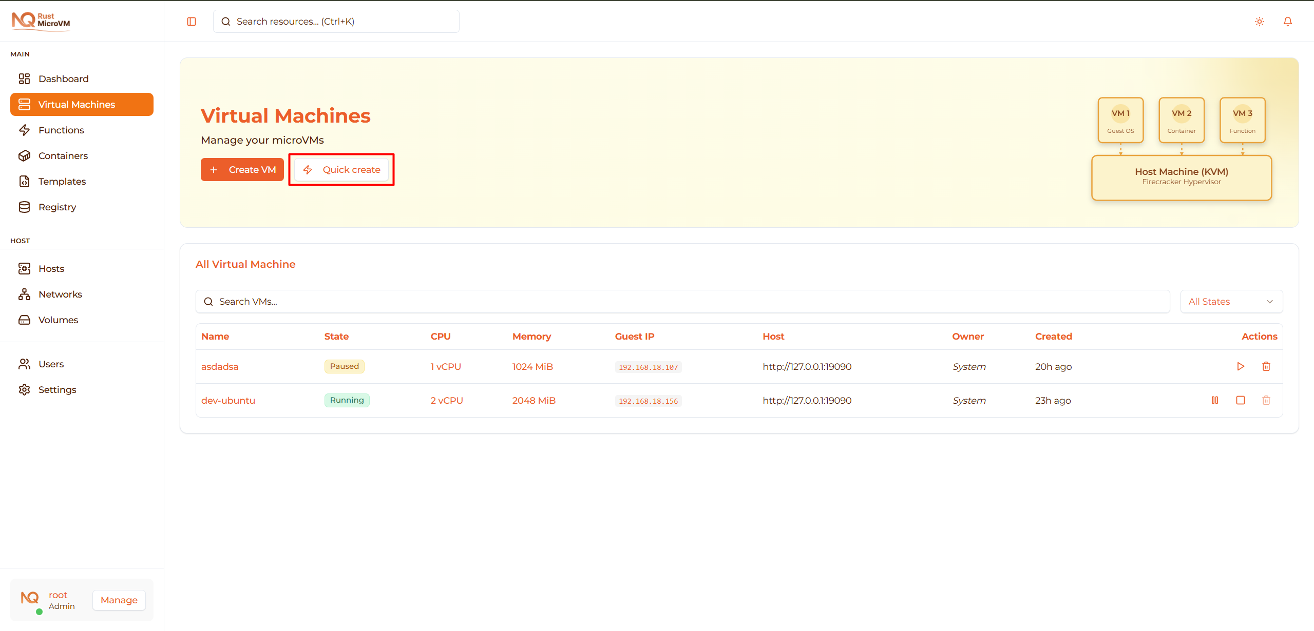Viewport: 1314px width, 631px height.
Task: Open the dev-ubuntu VM link
Action: 228,401
